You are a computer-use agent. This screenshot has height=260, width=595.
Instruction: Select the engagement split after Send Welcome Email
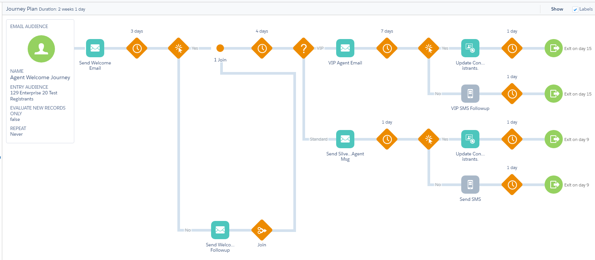(x=178, y=48)
